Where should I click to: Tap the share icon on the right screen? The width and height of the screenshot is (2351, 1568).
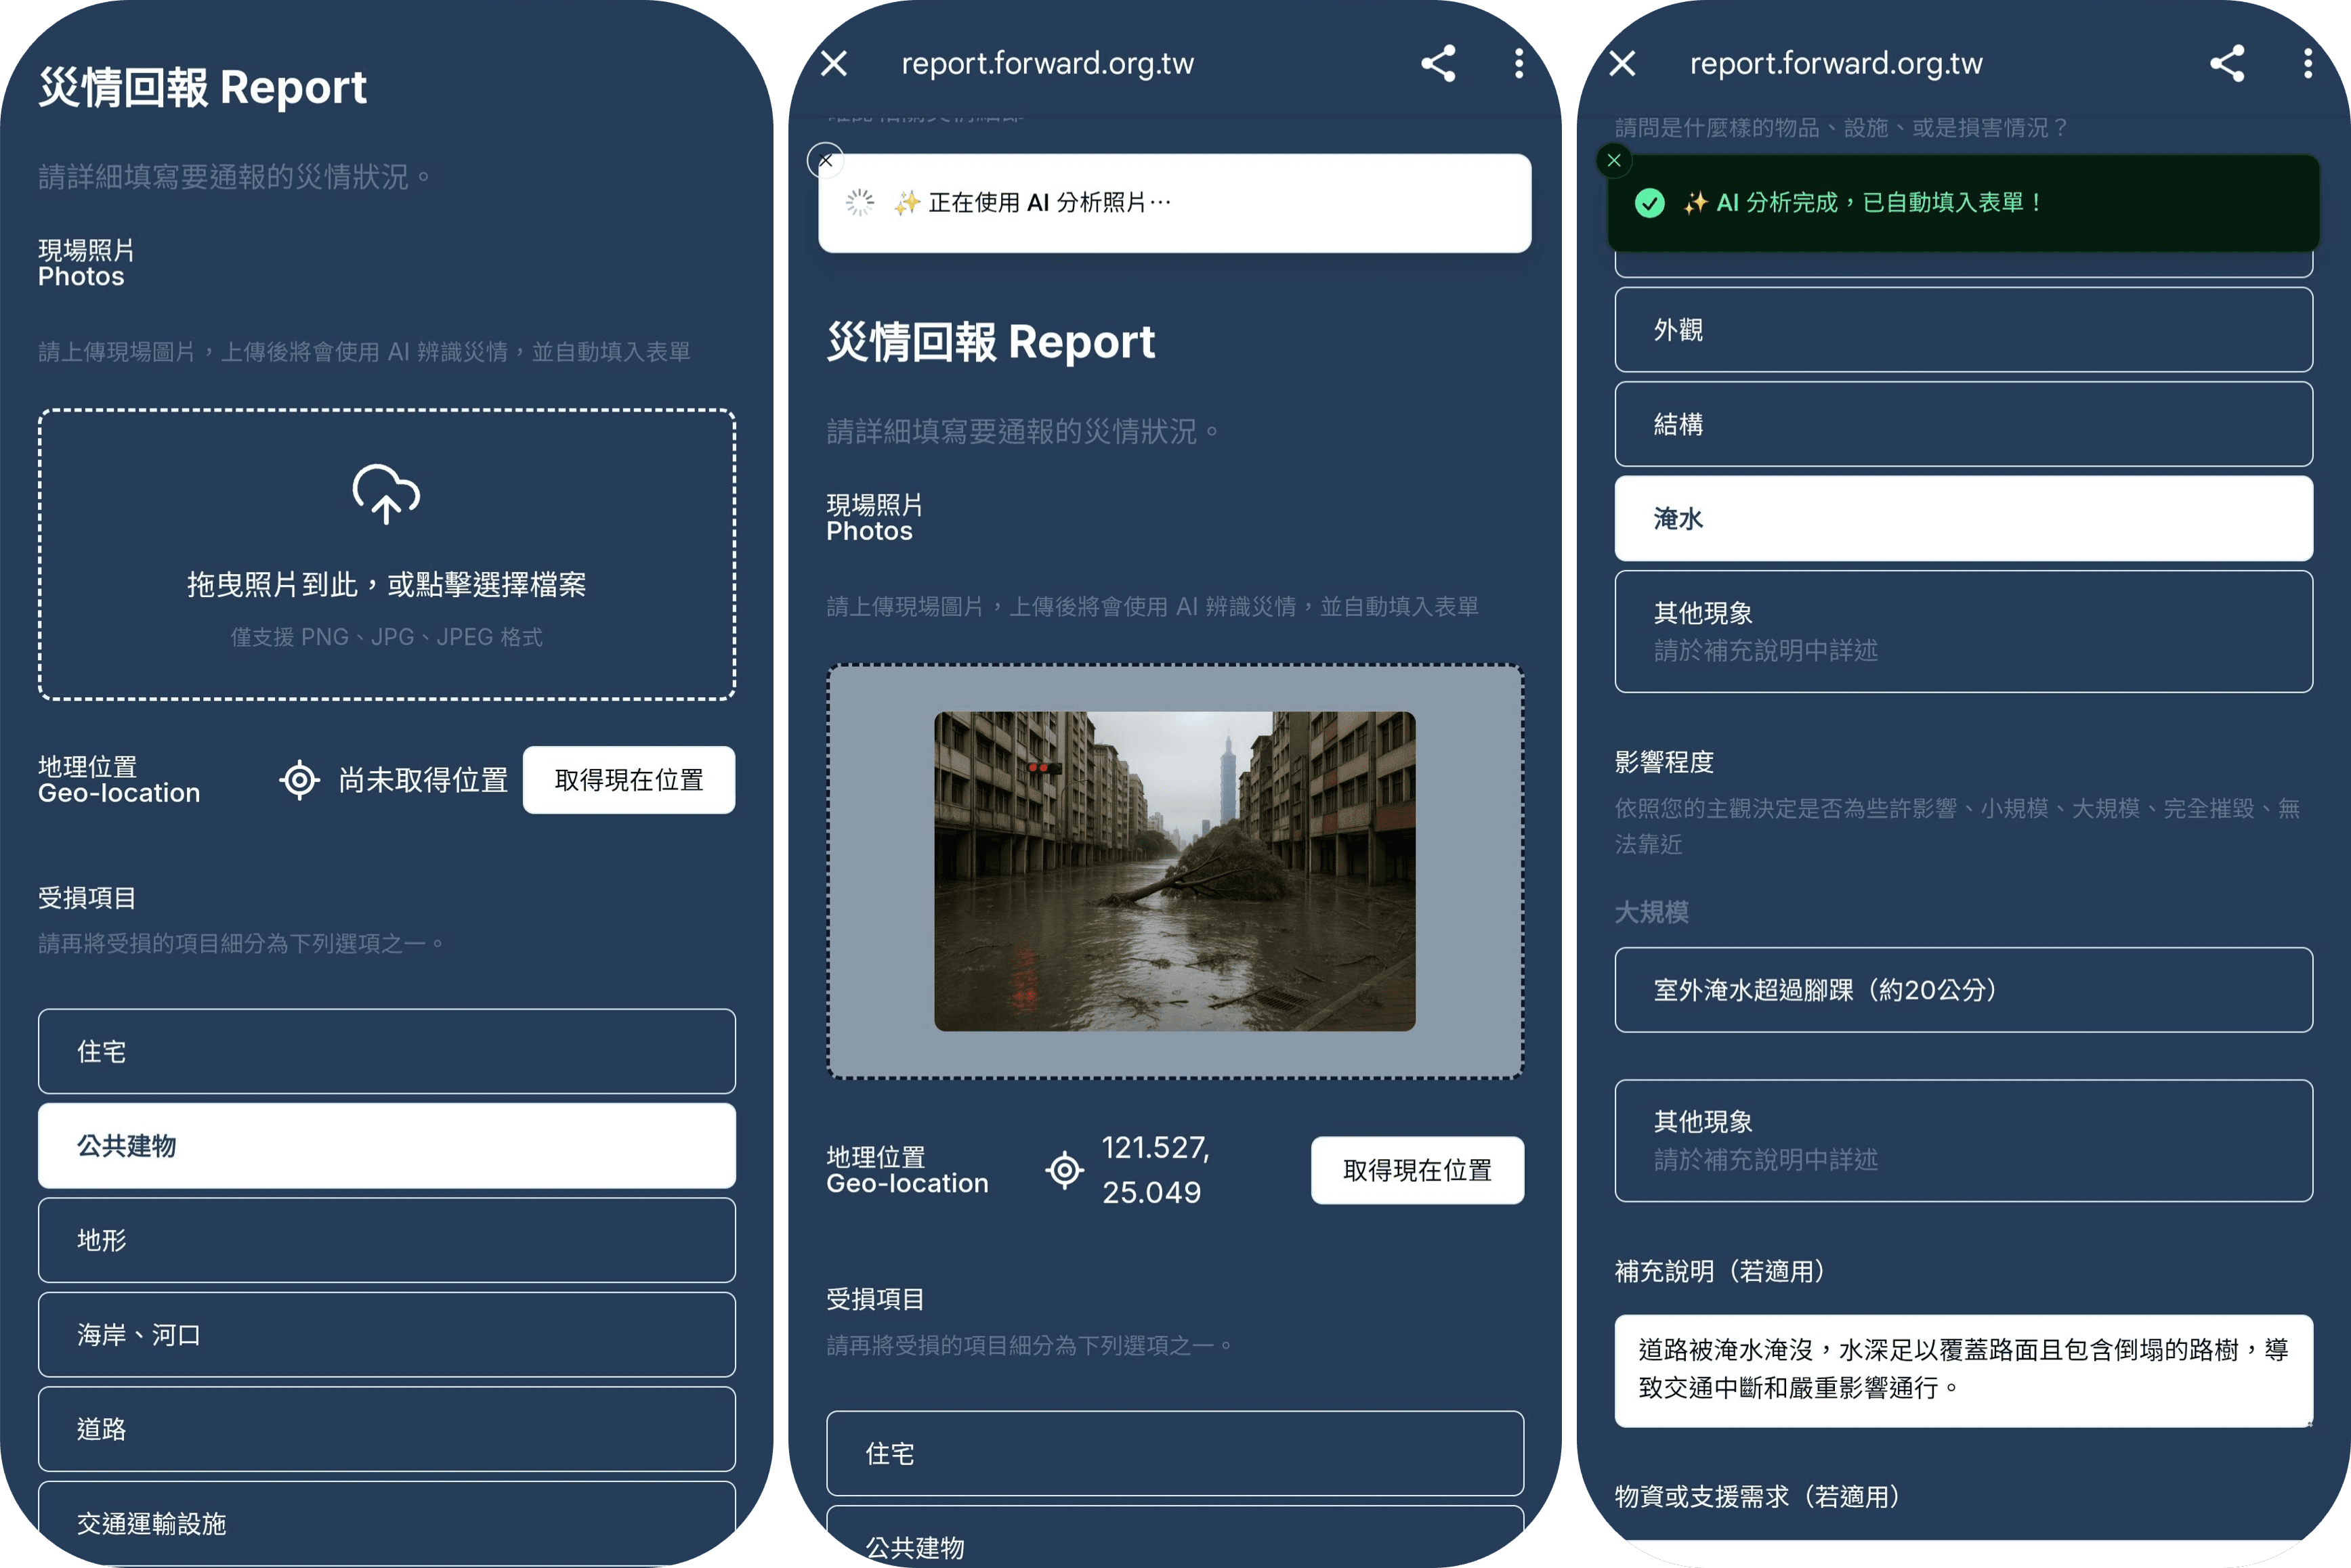(x=2227, y=63)
